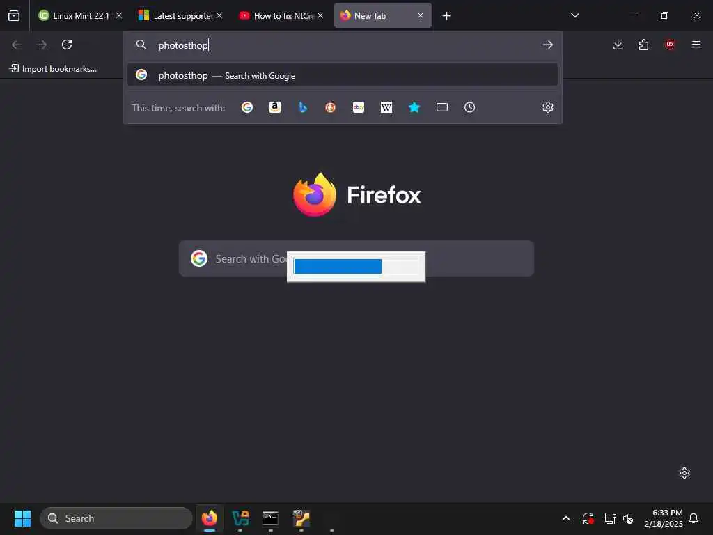Open clock showing 6:33 PM
The height and width of the screenshot is (535, 713).
coord(664,518)
